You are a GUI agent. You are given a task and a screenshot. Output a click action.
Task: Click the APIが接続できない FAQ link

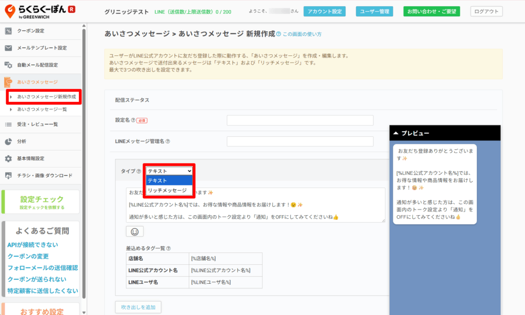(x=33, y=244)
